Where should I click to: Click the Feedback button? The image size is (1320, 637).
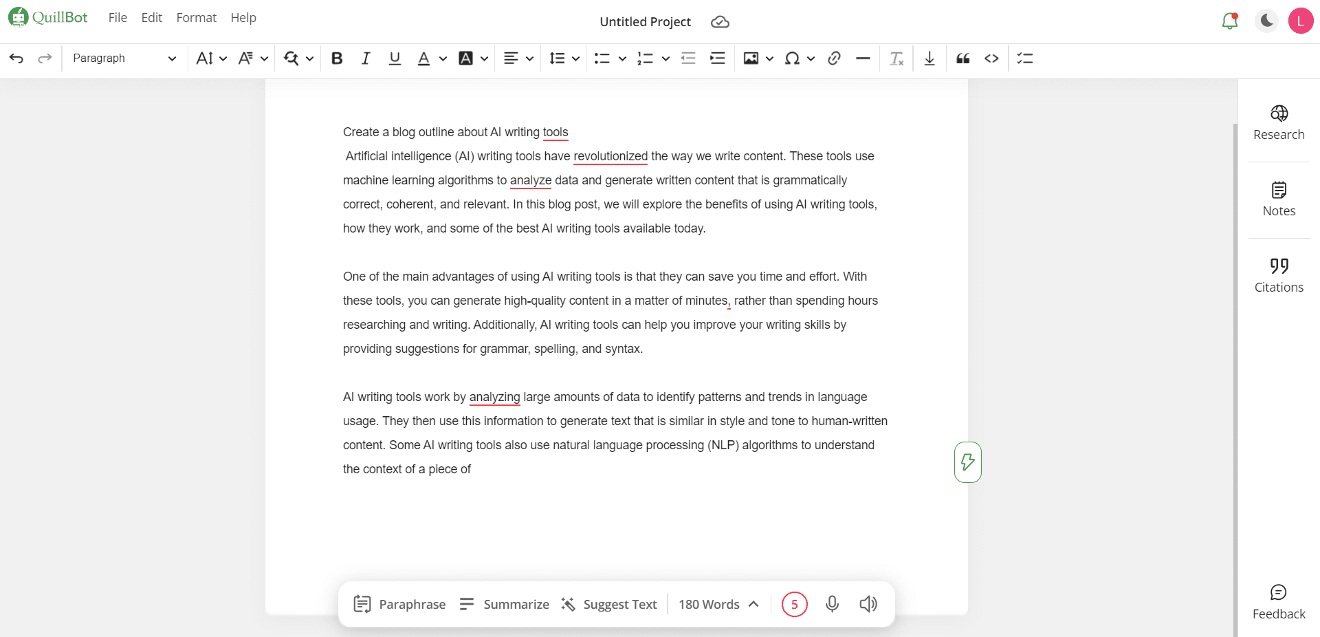tap(1279, 603)
